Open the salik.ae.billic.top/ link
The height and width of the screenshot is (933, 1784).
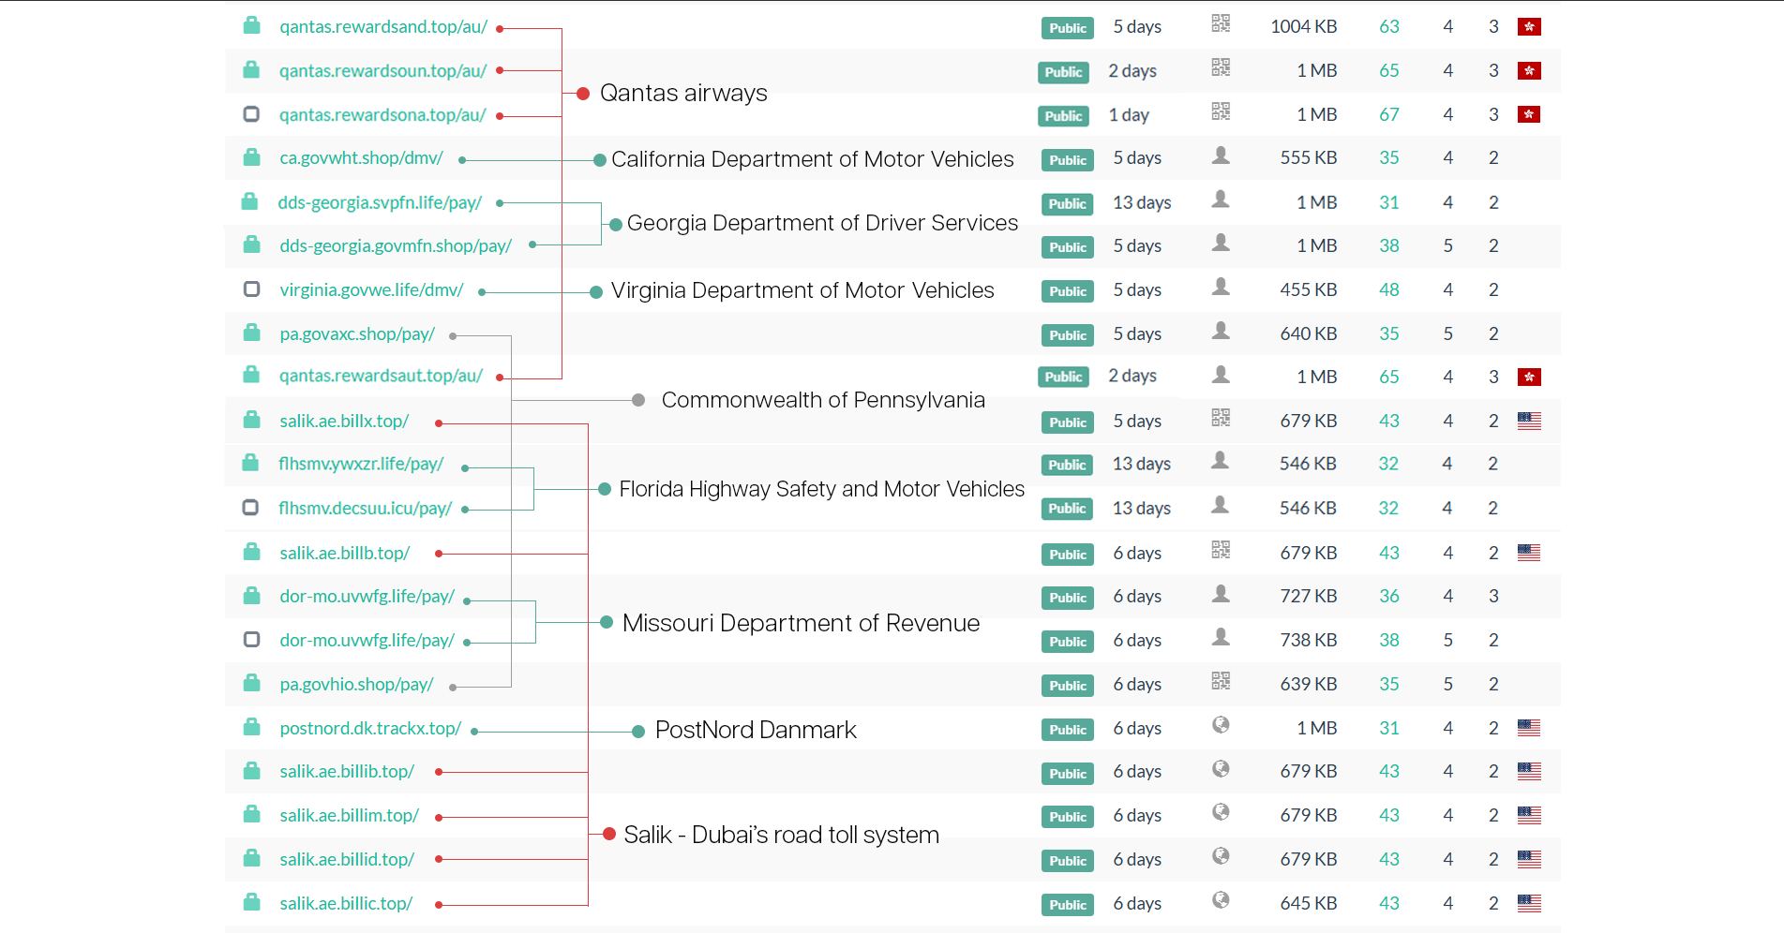click(346, 903)
